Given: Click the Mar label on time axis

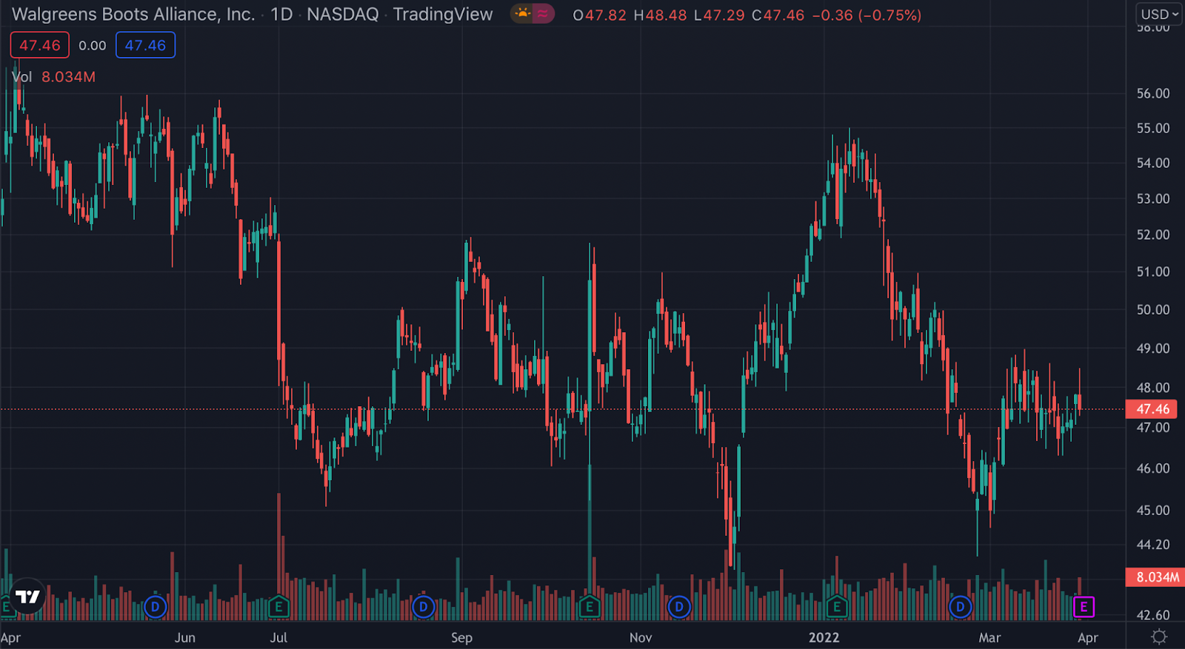Looking at the screenshot, I should pos(989,638).
